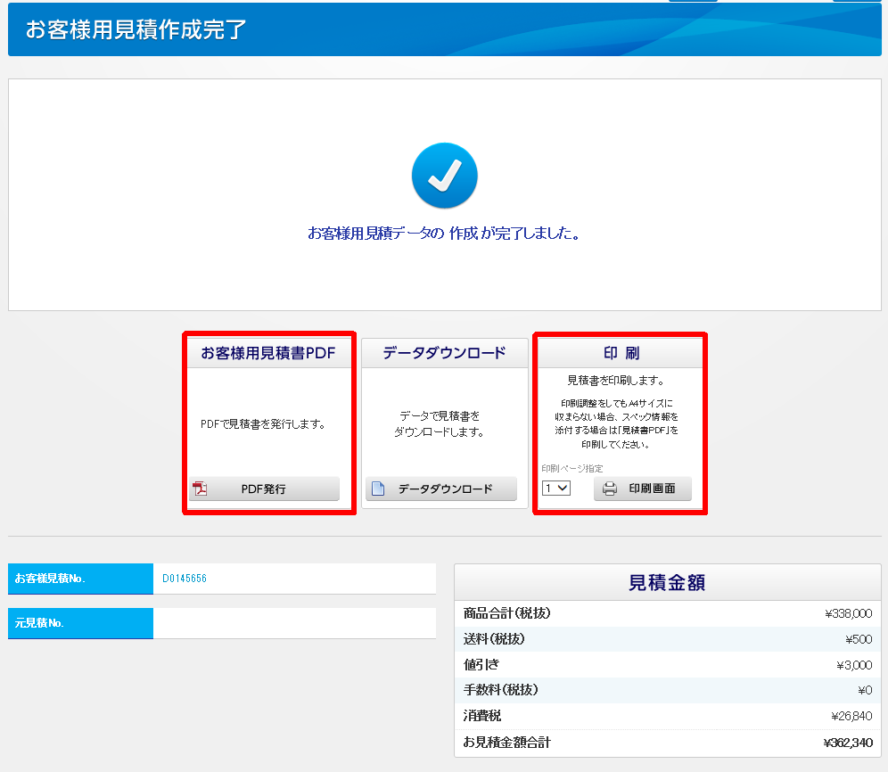This screenshot has height=772, width=888.
Task: Open the 印刷ページ指定 page number dropdown
Action: point(556,489)
